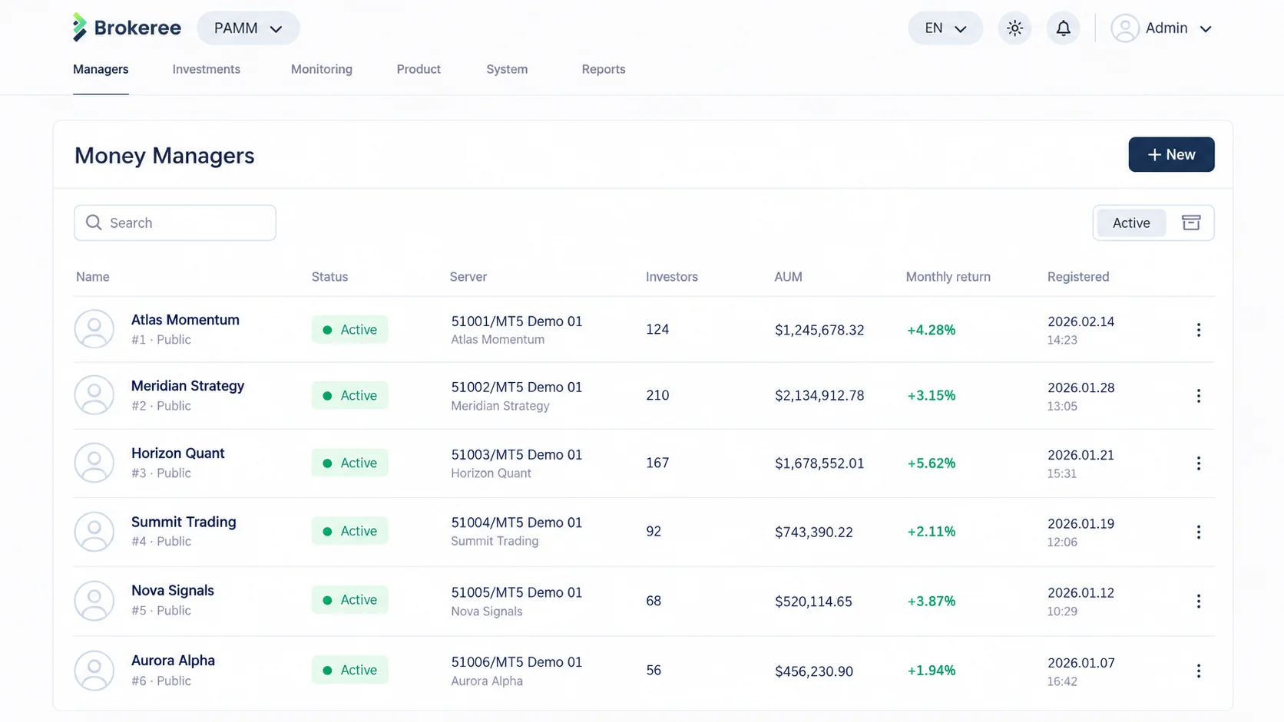The image size is (1284, 722).
Task: Go to the Monitoring tab
Action: pyautogui.click(x=321, y=69)
